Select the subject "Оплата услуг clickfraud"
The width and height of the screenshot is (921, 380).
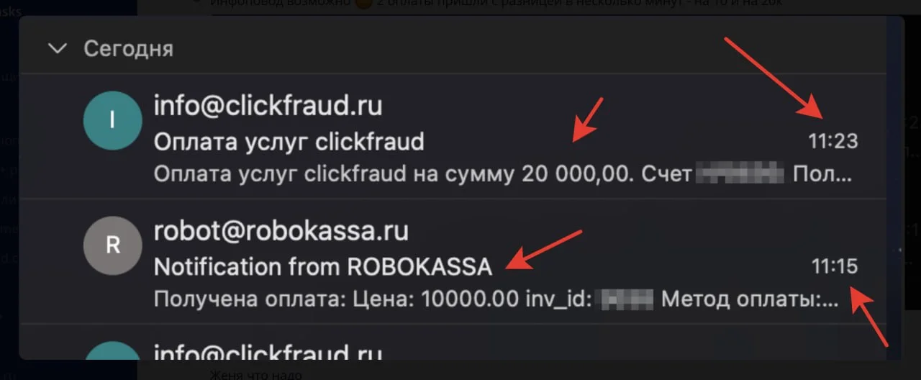click(x=289, y=141)
